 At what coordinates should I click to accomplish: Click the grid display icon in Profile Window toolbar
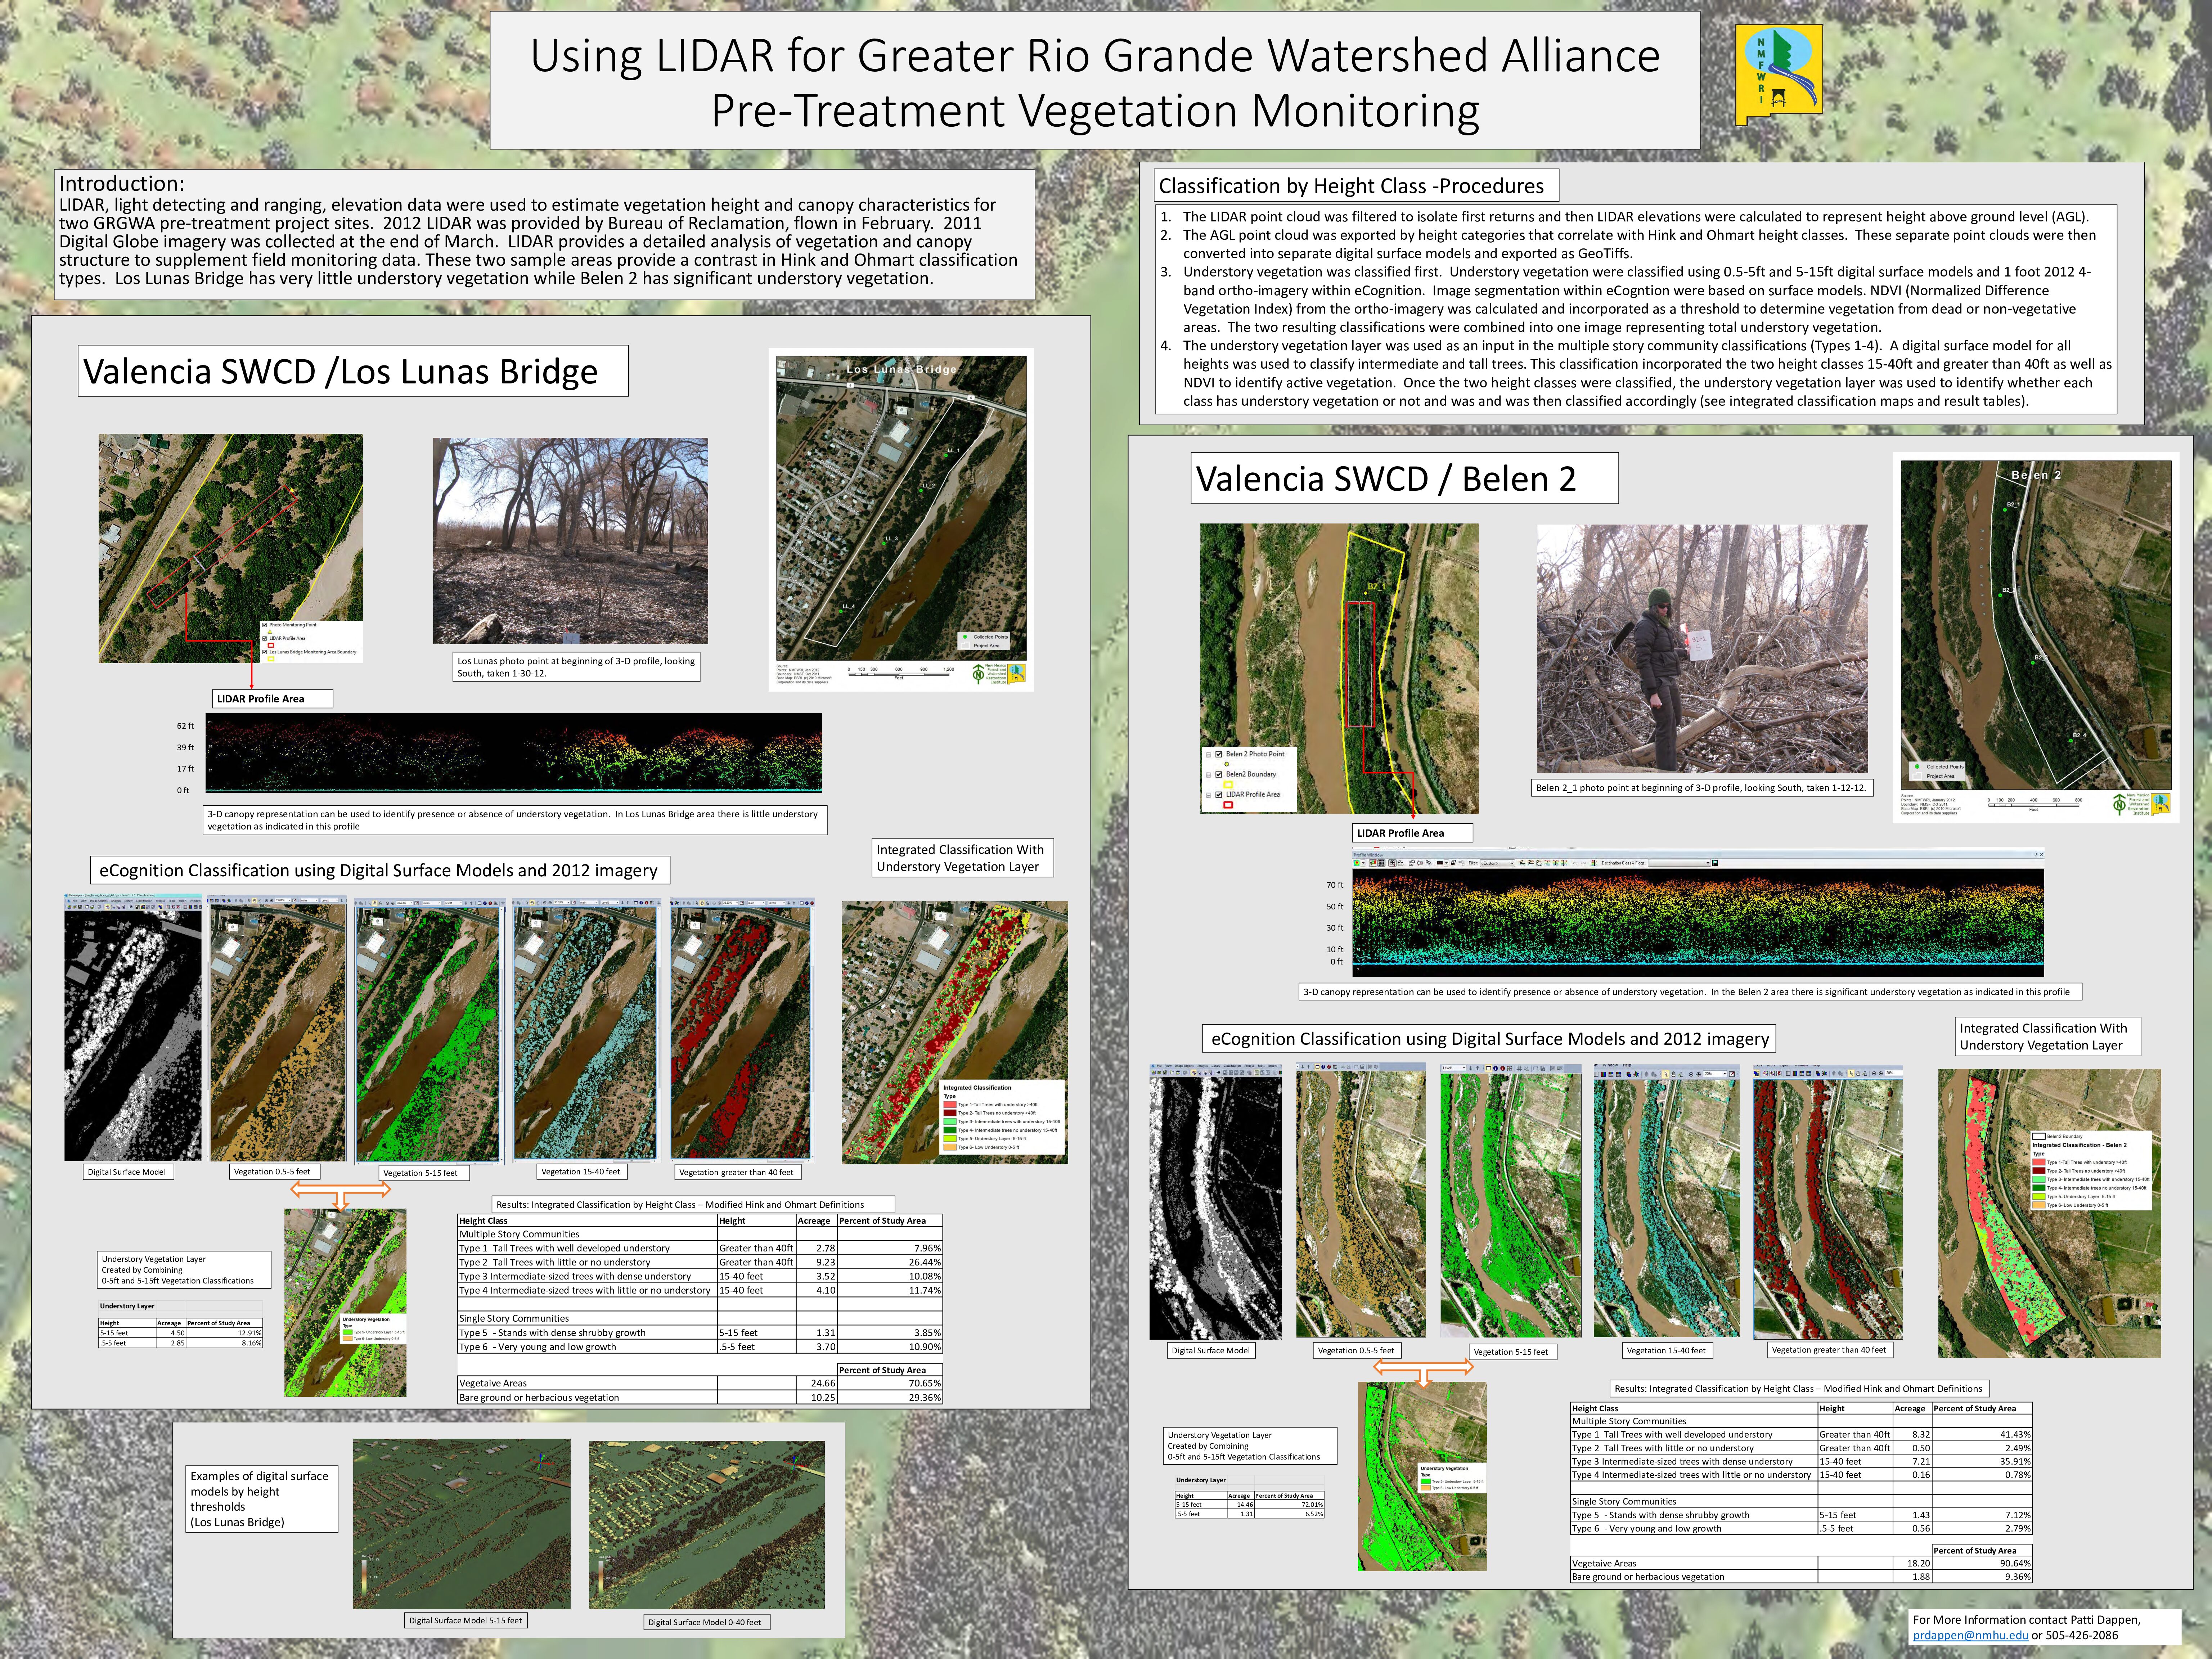pos(1382,863)
